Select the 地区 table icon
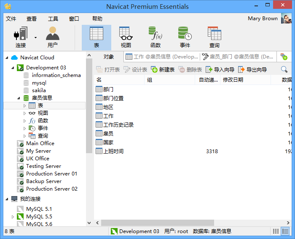This screenshot has height=239, width=295. [99, 107]
